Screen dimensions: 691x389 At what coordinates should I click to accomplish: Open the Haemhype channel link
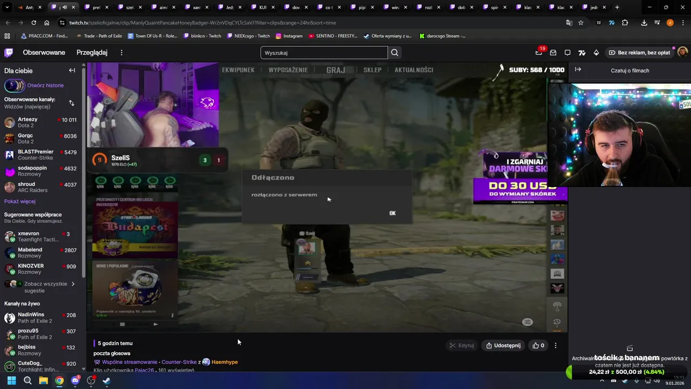225,362
